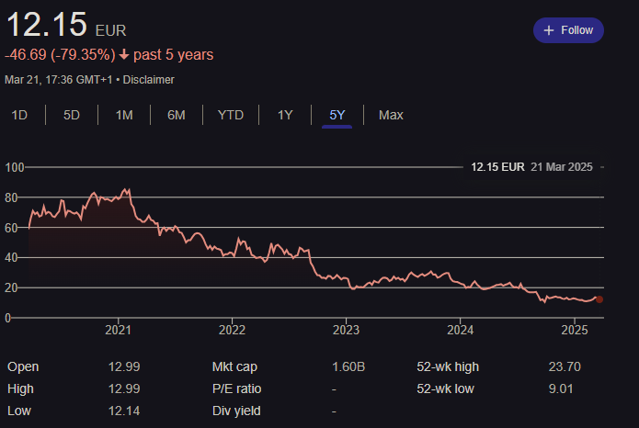Click the 80 y-axis label
Screen dimensions: 639x428
point(11,197)
